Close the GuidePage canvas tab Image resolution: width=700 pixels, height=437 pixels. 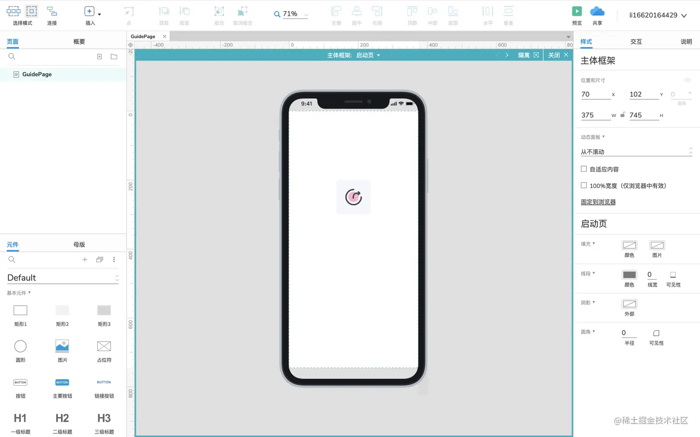tap(164, 37)
